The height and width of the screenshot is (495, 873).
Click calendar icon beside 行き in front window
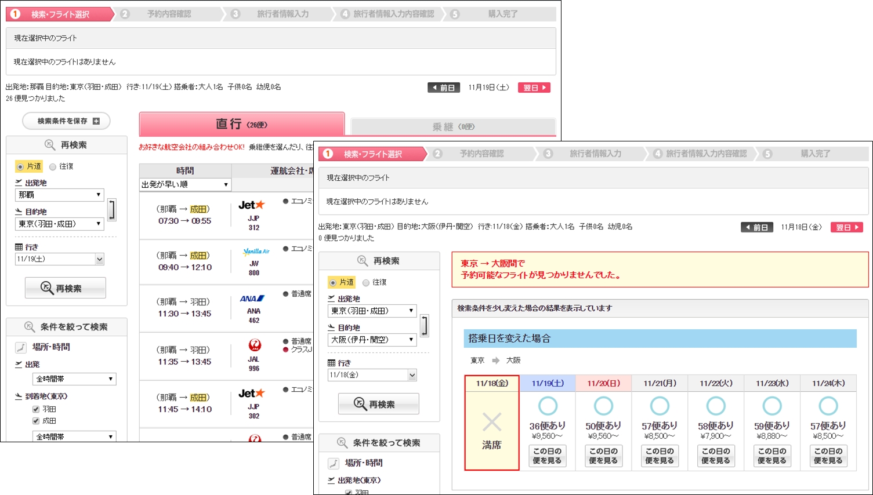(331, 363)
